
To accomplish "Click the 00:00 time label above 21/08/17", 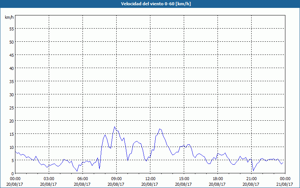I will click(285, 179).
